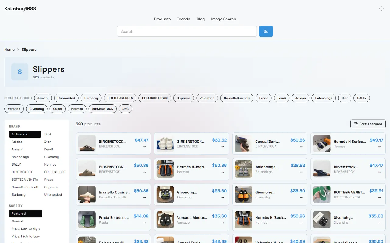Click arrow on Casual Dark product card
The height and width of the screenshot is (243, 390).
301,146
